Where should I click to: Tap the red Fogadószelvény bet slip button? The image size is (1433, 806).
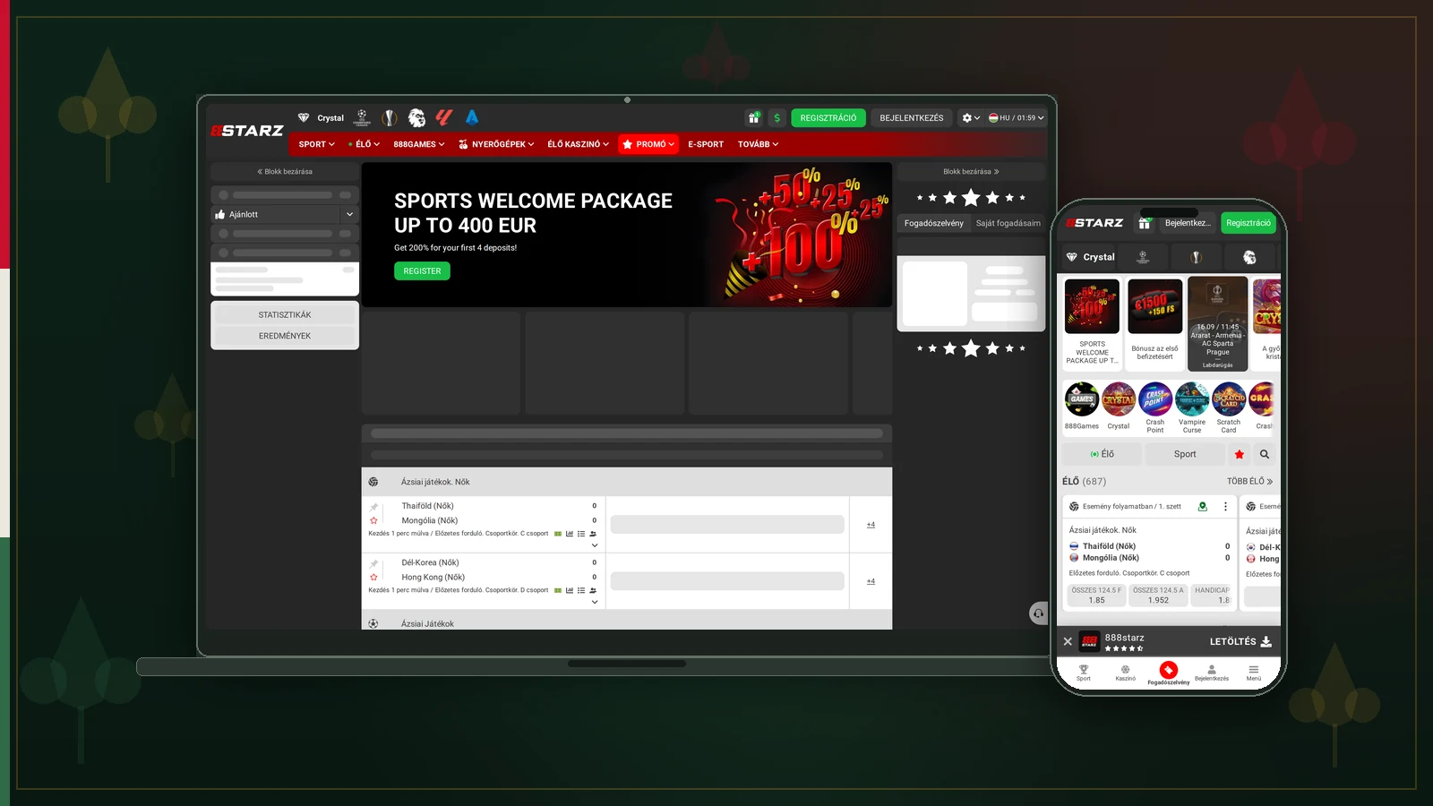1169,670
